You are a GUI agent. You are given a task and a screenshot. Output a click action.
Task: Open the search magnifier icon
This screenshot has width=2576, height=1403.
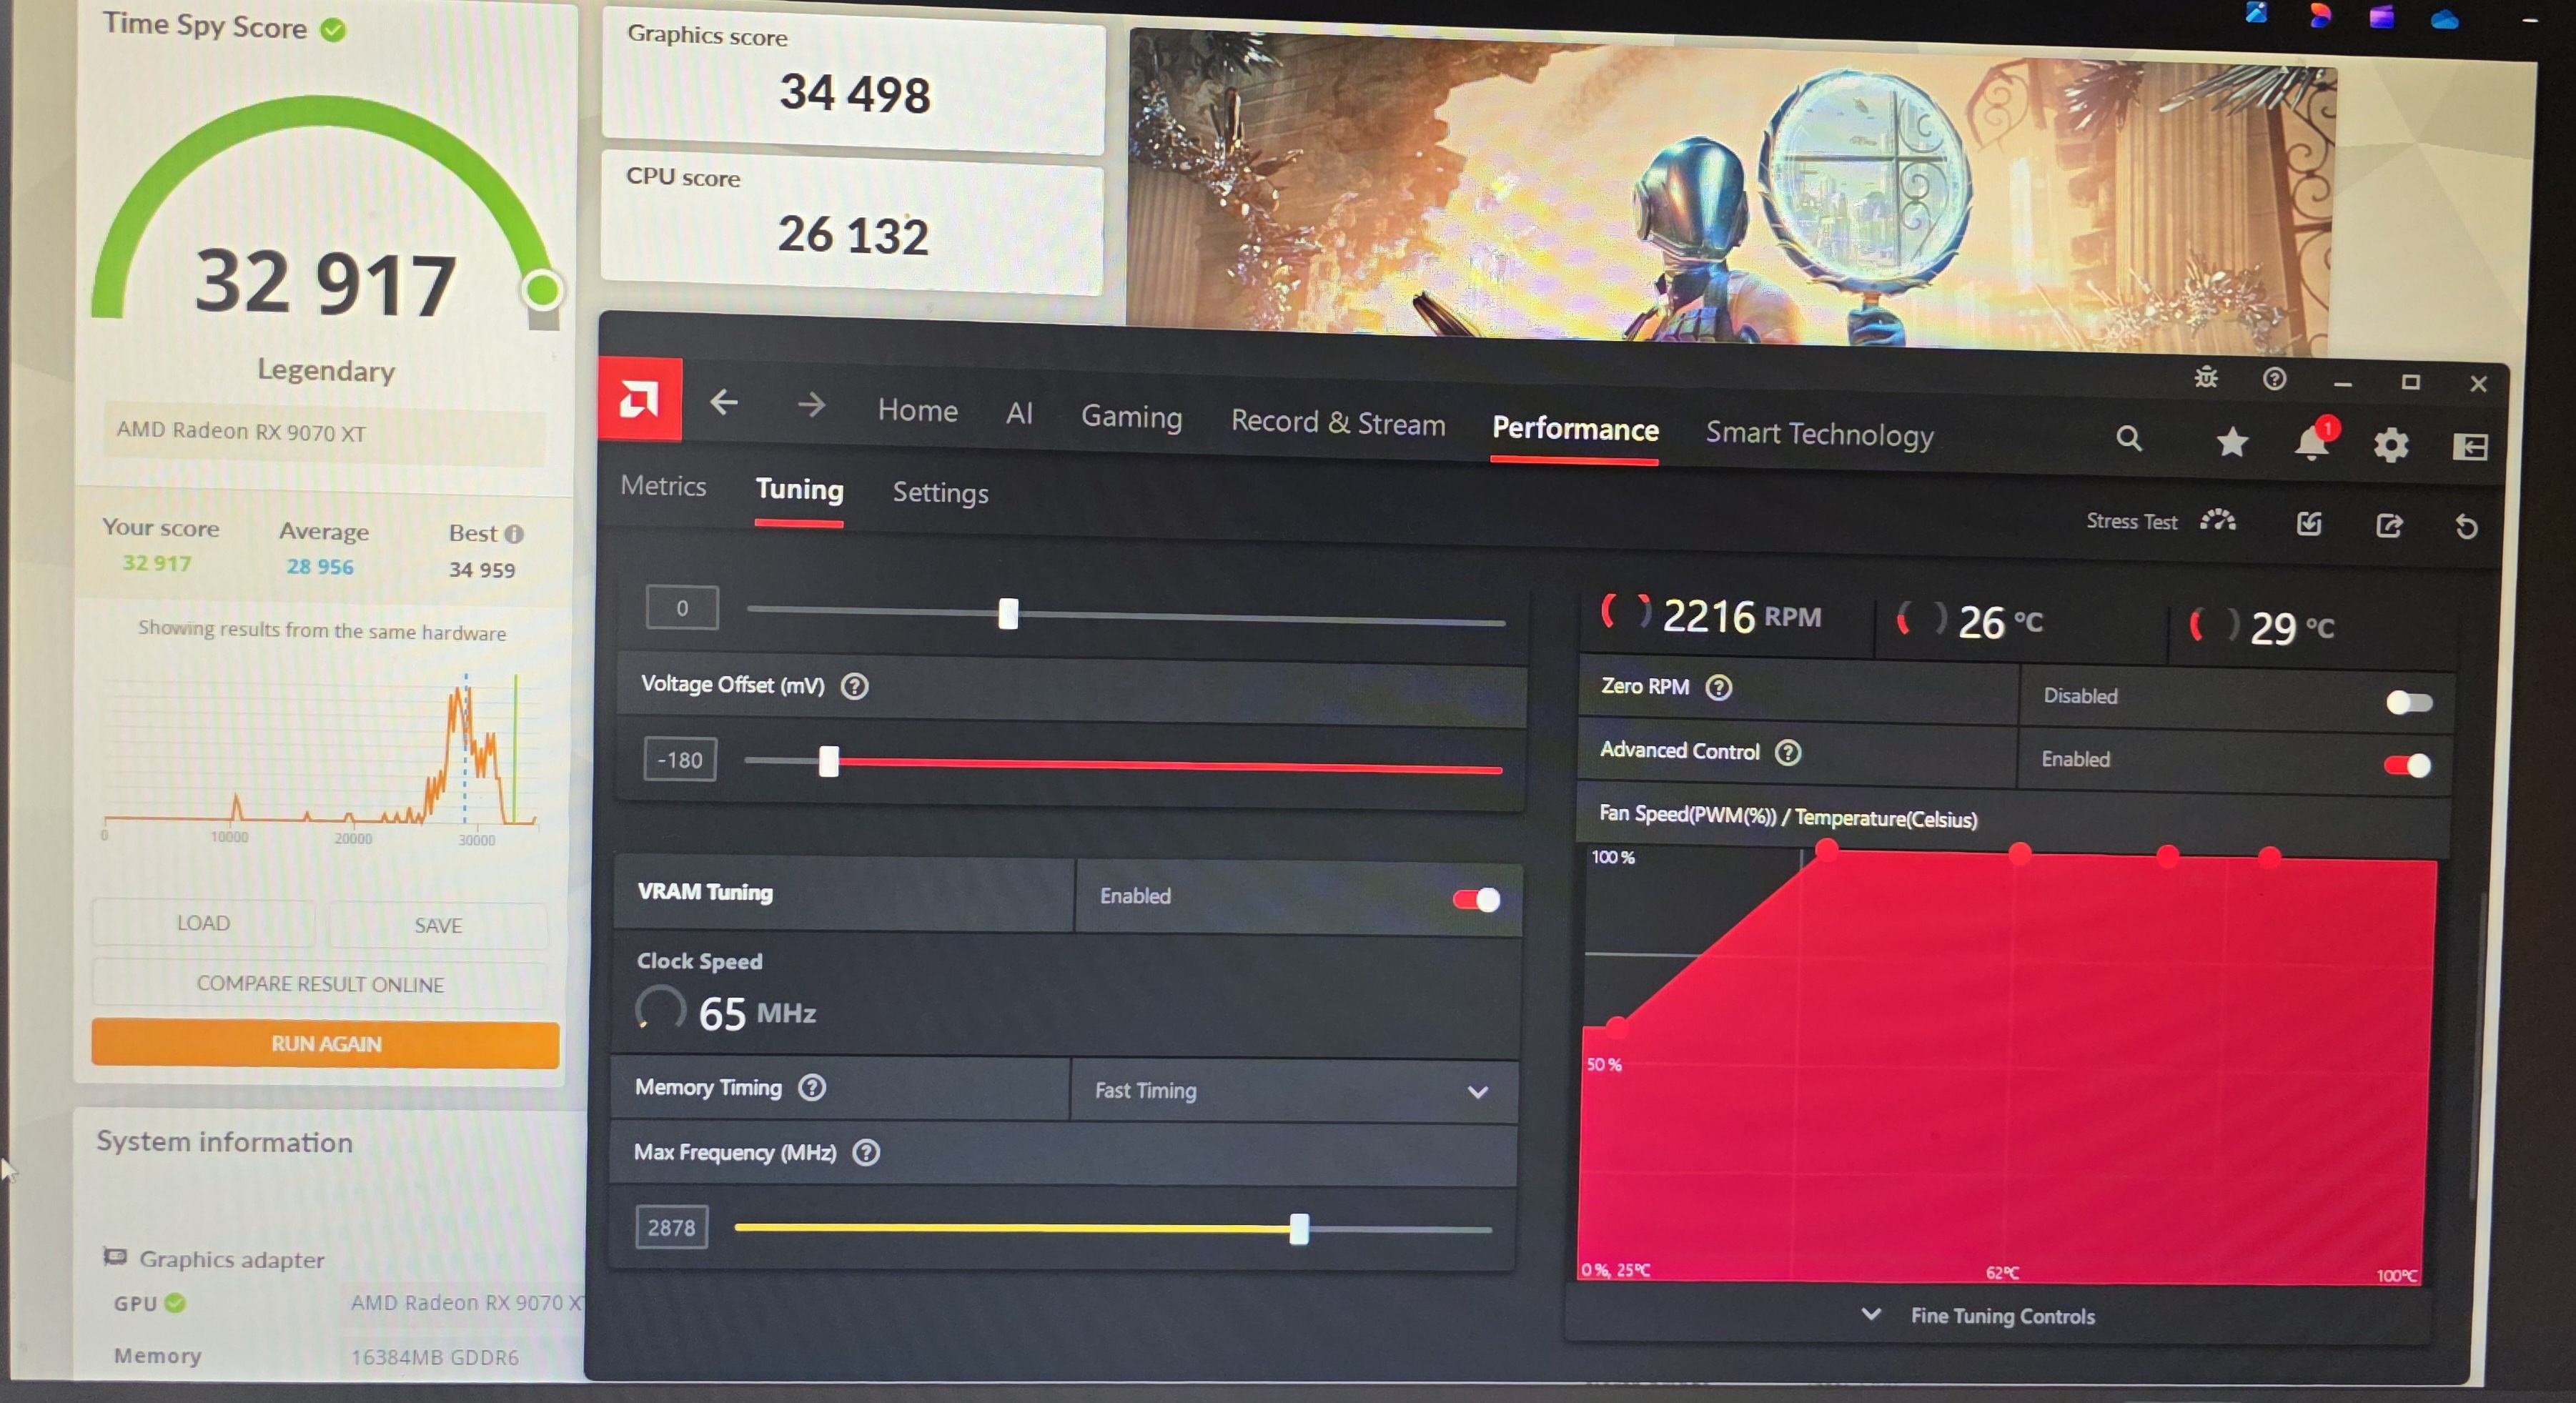click(2128, 438)
